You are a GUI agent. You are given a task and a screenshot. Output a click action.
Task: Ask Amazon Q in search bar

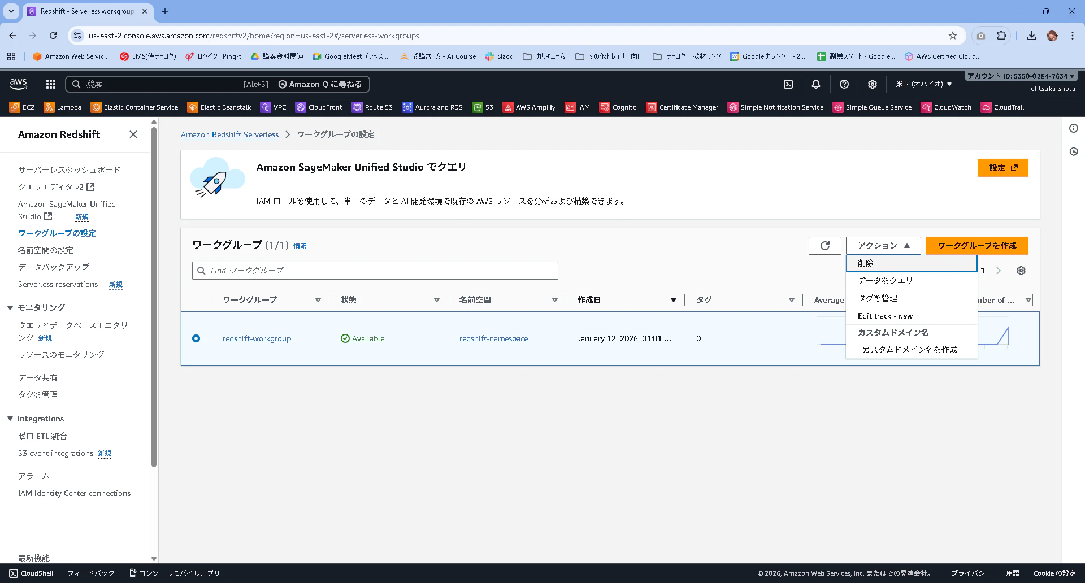(x=320, y=84)
